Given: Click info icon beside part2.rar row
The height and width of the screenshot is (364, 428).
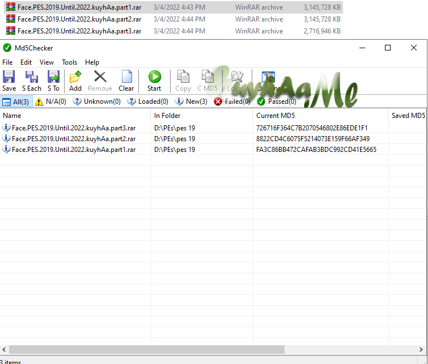Looking at the screenshot, I should point(6,138).
